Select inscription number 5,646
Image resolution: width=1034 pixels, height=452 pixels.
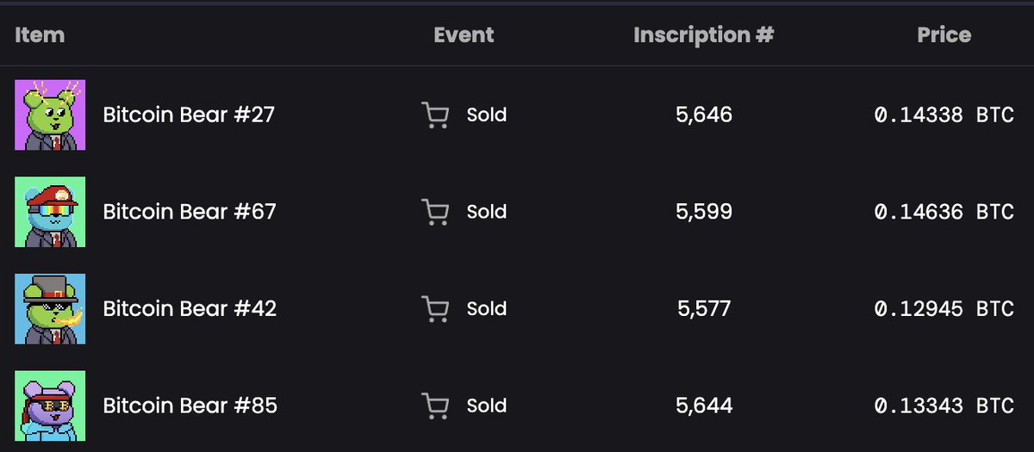[x=704, y=115]
